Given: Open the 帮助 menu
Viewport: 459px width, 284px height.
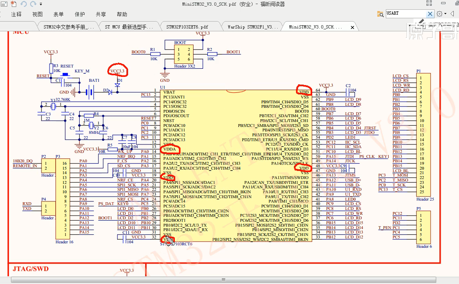Looking at the screenshot, I should click(122, 14).
